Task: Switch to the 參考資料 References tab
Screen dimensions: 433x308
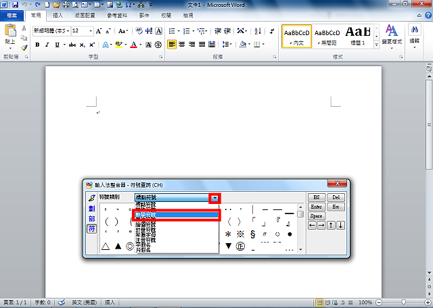Action: pyautogui.click(x=117, y=16)
